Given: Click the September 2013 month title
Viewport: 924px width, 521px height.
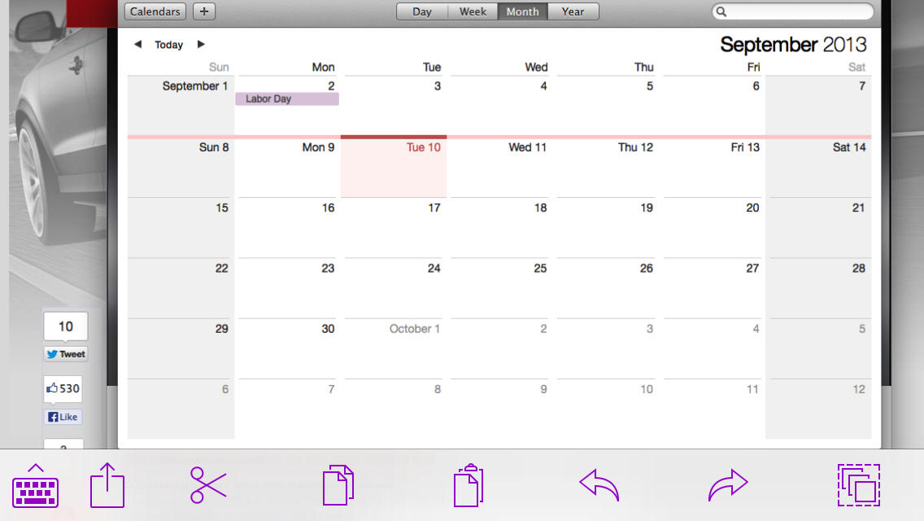Looking at the screenshot, I should point(793,45).
